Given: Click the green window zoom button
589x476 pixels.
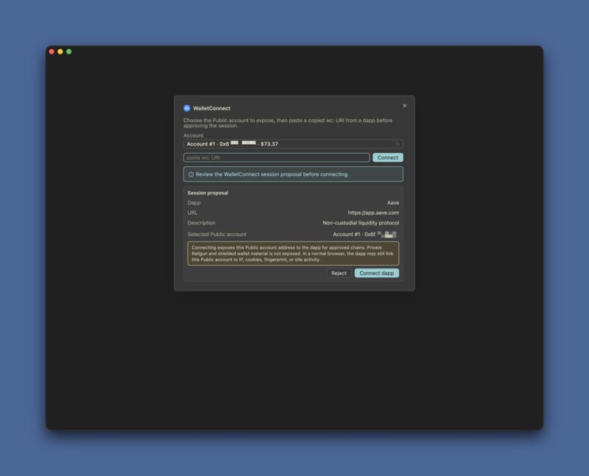Looking at the screenshot, I should click(69, 51).
